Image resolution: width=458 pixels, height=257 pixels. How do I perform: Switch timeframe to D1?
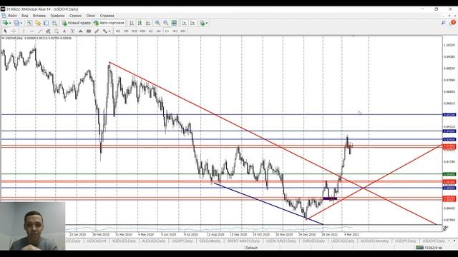pos(167,31)
